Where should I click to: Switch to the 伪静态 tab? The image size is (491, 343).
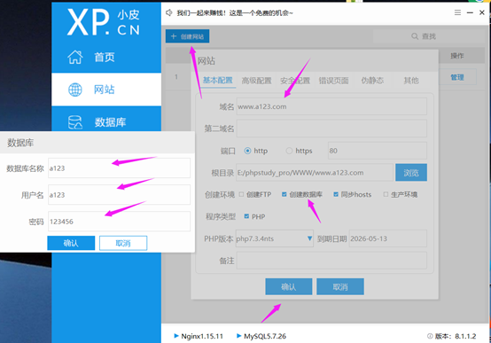[372, 81]
